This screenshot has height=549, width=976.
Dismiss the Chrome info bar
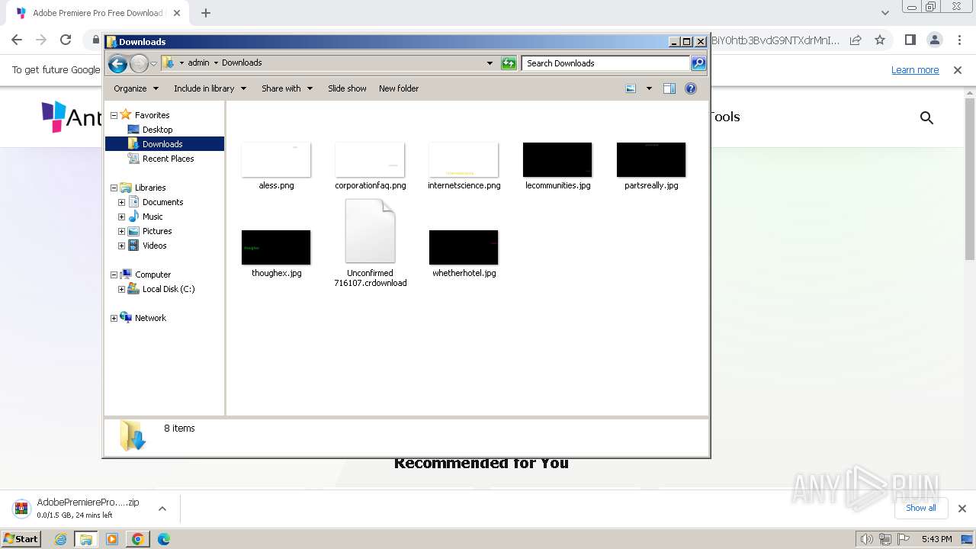point(958,70)
